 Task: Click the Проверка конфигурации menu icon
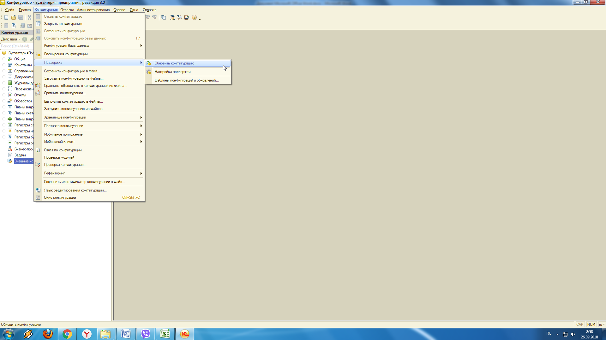(38, 165)
